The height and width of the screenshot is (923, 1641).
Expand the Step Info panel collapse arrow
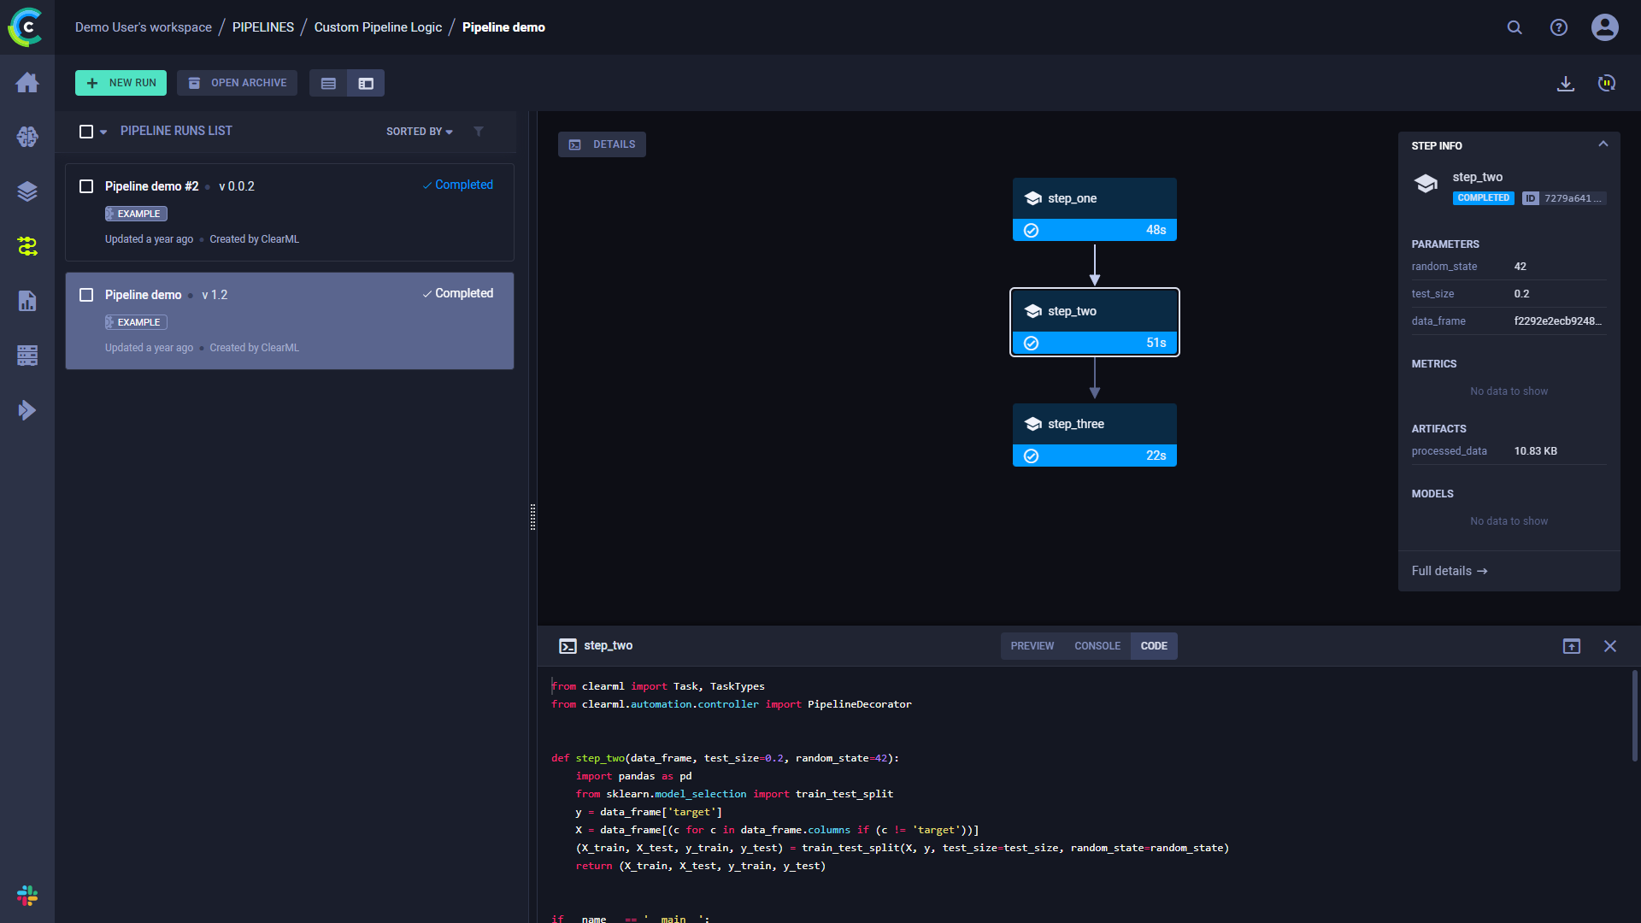(x=1605, y=144)
